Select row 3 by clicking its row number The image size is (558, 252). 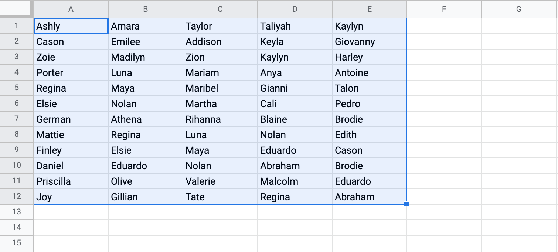pos(17,57)
